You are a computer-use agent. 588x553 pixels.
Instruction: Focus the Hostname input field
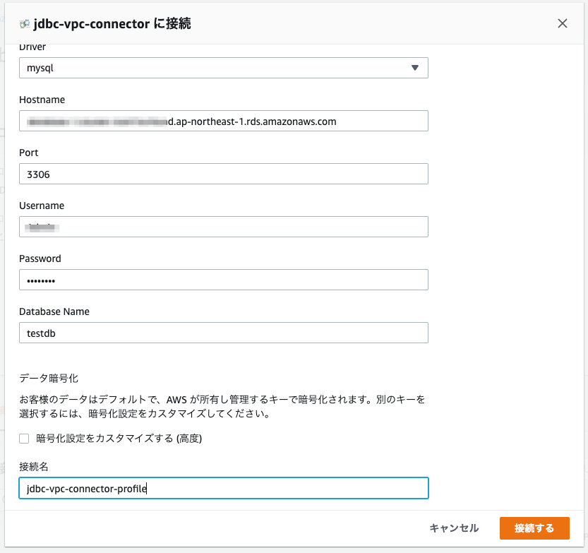(x=223, y=121)
